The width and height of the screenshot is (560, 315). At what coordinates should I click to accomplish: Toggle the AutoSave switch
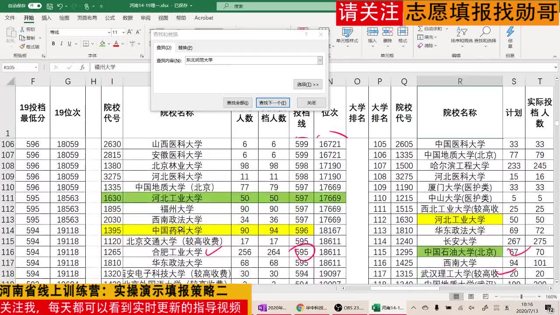point(35,6)
